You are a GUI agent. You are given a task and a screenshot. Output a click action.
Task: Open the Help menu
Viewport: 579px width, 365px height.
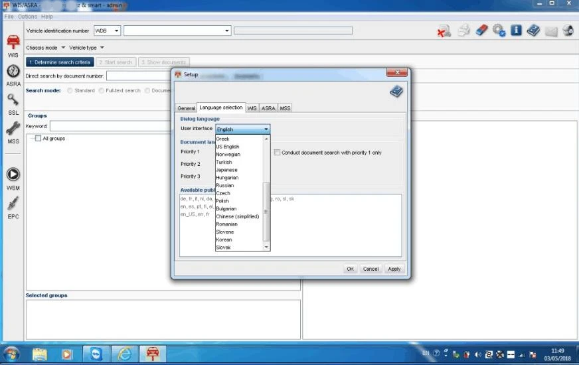(x=47, y=17)
